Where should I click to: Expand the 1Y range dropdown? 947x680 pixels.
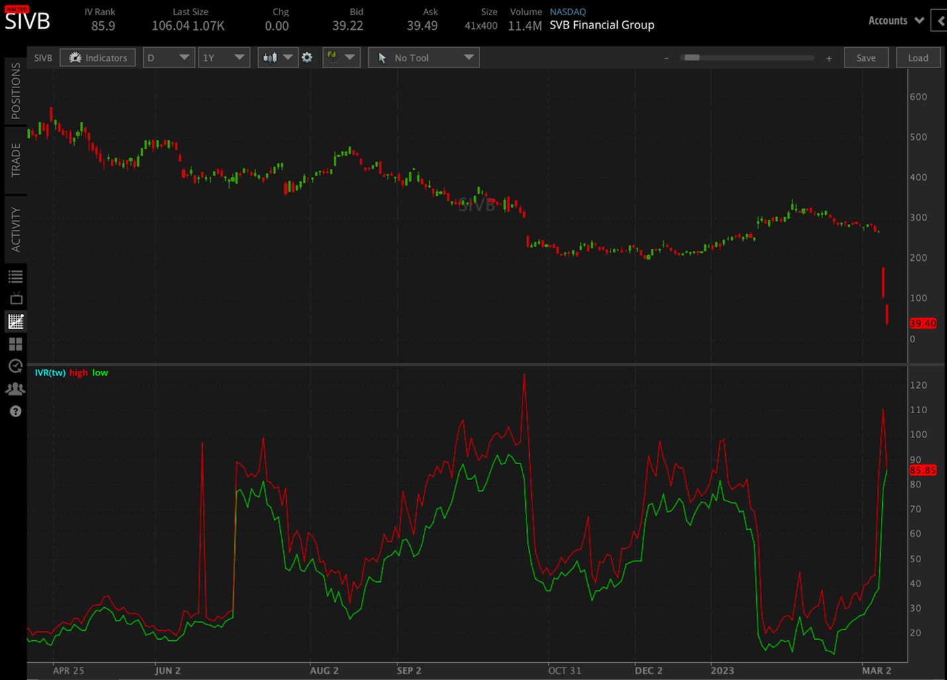(x=224, y=58)
